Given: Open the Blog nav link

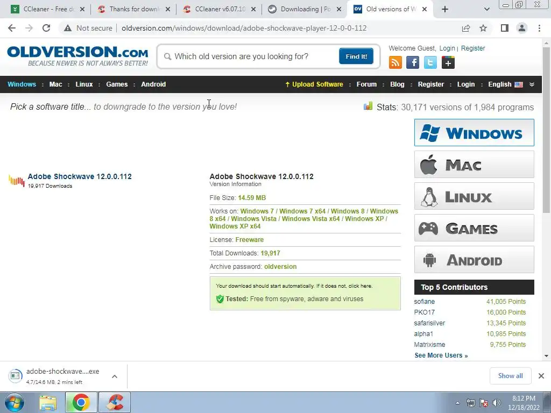Looking at the screenshot, I should tap(397, 84).
